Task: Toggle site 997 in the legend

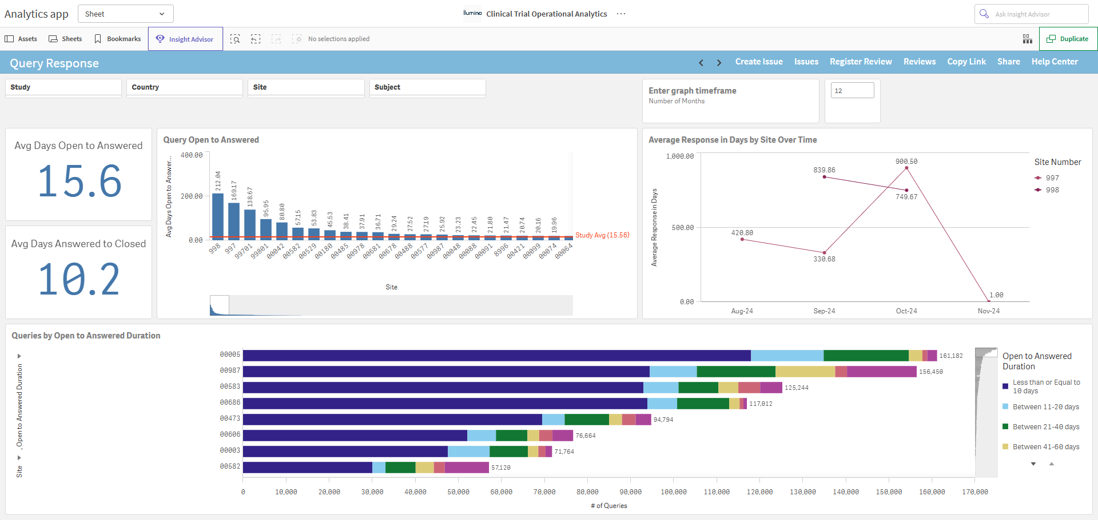Action: (x=1047, y=178)
